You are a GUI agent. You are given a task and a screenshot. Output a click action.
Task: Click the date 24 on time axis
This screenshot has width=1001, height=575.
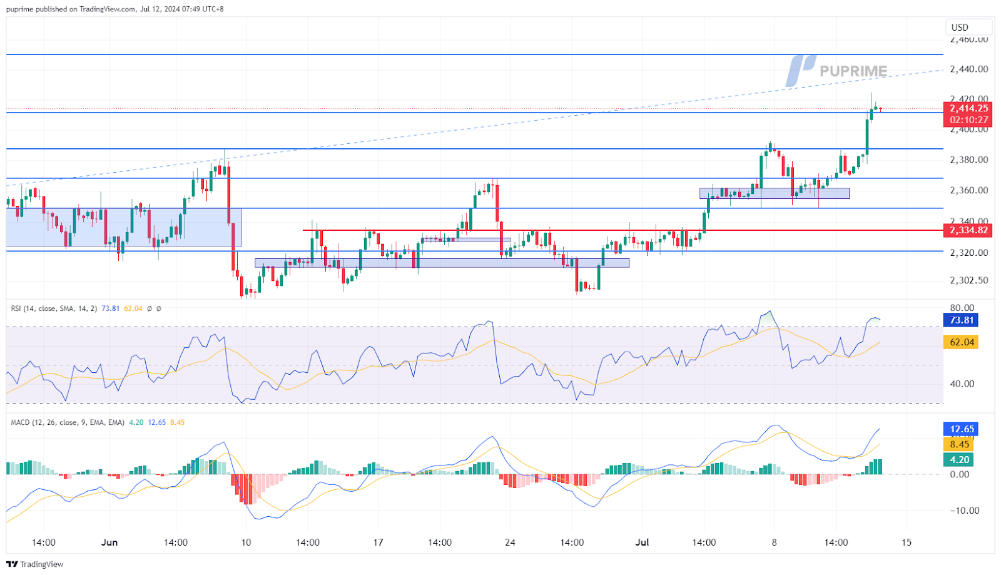pyautogui.click(x=510, y=542)
